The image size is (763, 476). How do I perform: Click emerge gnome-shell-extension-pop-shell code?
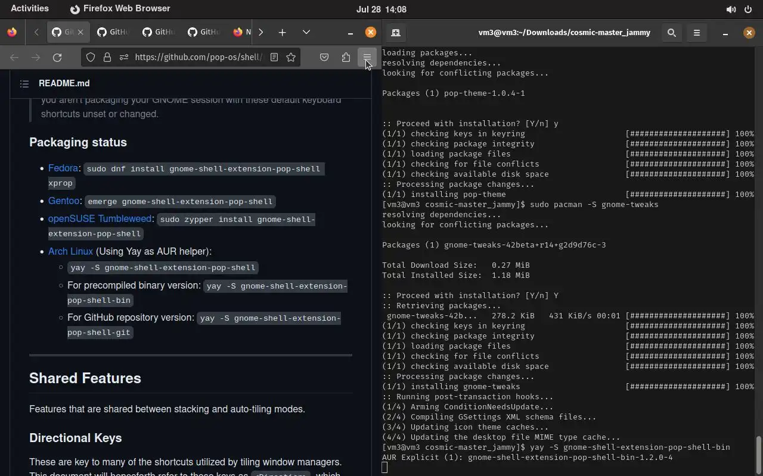tap(180, 202)
